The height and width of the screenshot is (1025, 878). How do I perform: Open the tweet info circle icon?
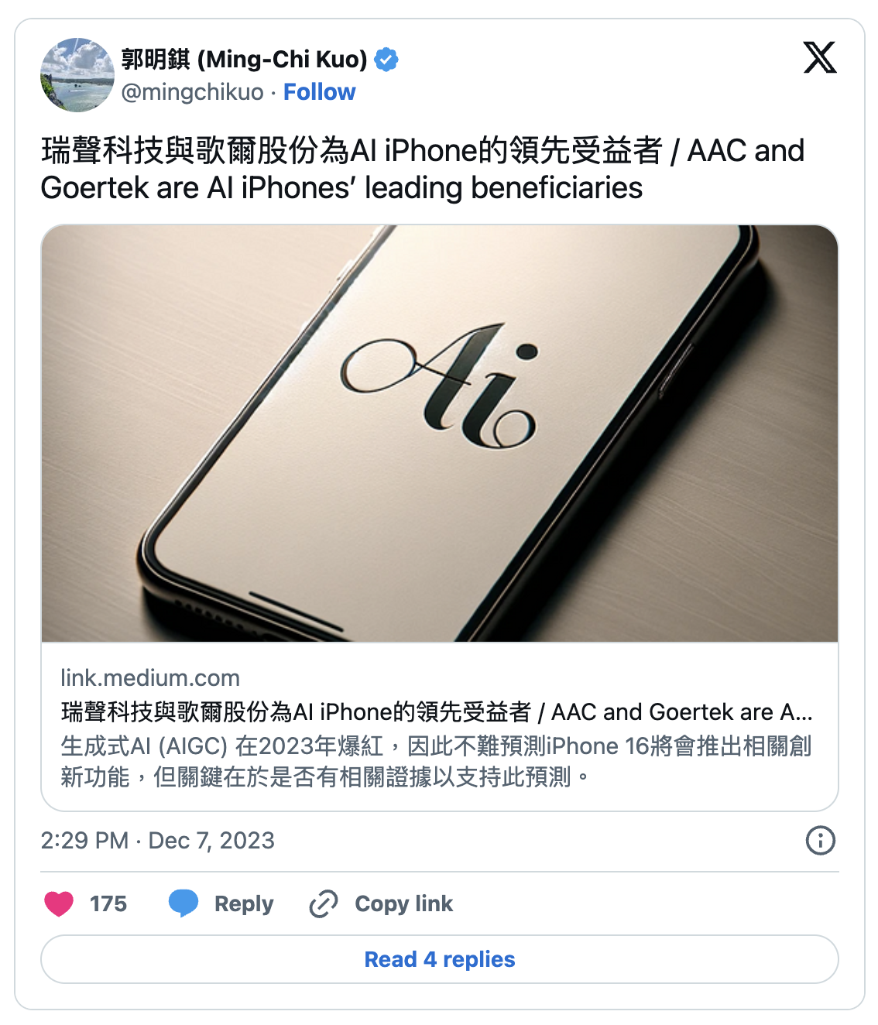coord(821,840)
